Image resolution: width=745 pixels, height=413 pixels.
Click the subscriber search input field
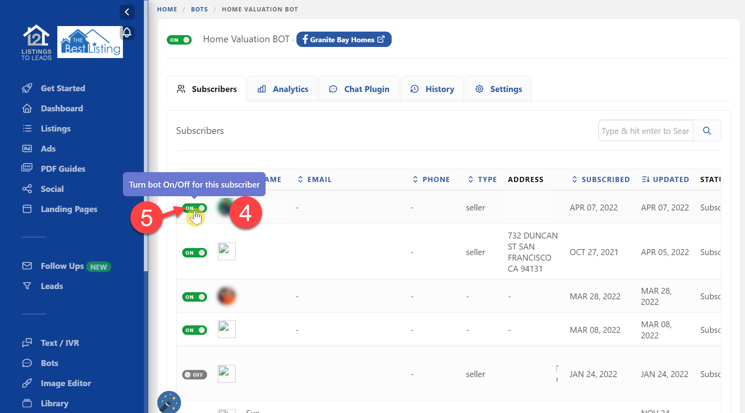(x=645, y=131)
